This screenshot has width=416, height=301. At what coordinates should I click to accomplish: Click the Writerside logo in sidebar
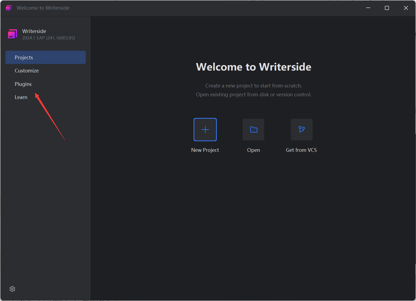[13, 34]
